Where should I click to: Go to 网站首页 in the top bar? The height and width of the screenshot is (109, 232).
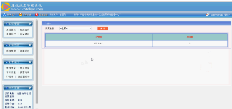pyautogui.click(x=11, y=15)
